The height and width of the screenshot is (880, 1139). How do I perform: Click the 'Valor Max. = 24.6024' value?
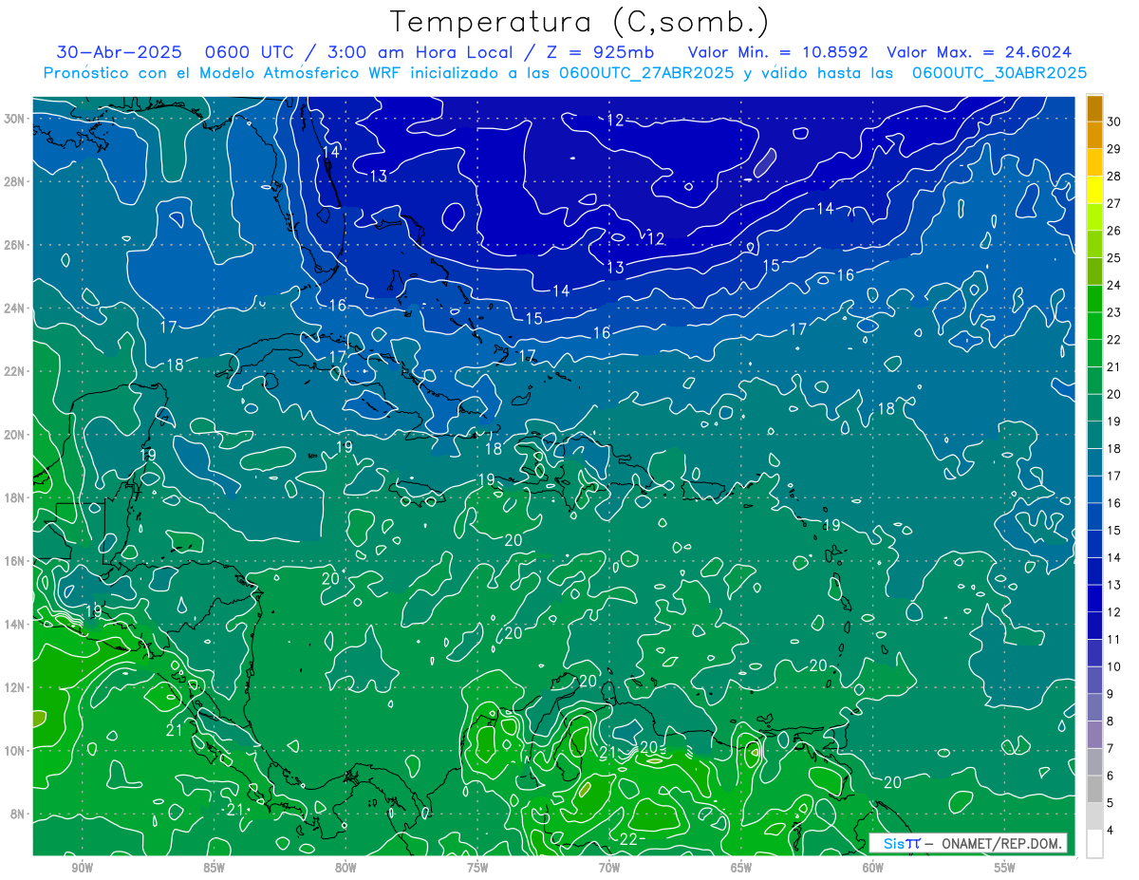pyautogui.click(x=980, y=52)
